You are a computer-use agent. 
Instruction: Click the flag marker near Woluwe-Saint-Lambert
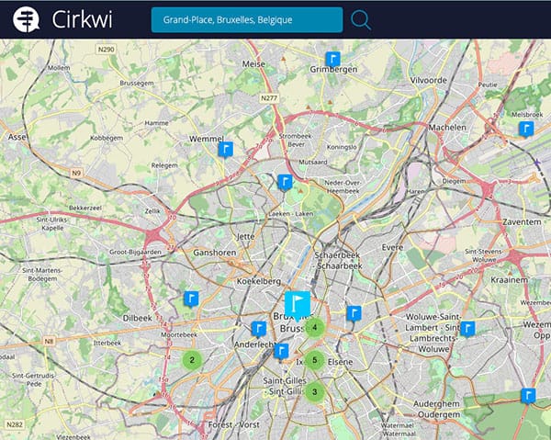(467, 329)
